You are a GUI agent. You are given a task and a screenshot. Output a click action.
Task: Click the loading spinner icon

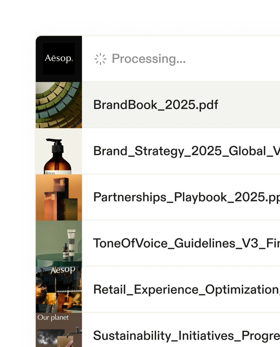[x=100, y=59]
